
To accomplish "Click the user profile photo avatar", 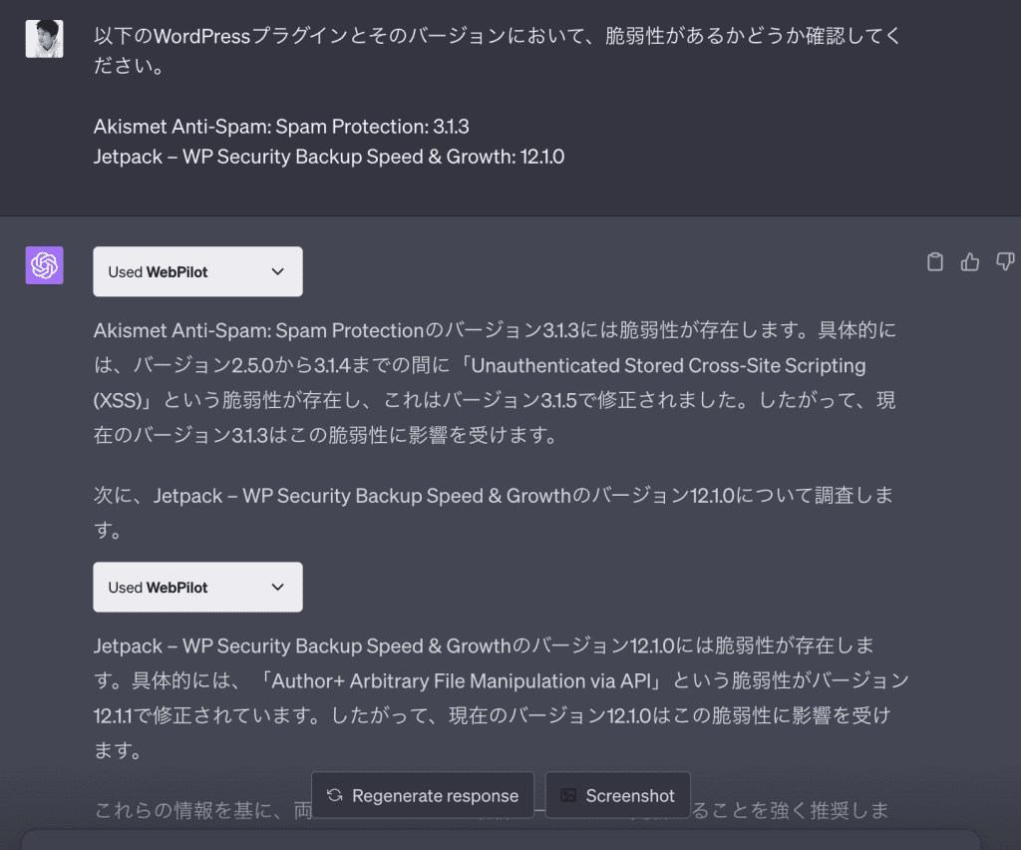I will 44,39.
